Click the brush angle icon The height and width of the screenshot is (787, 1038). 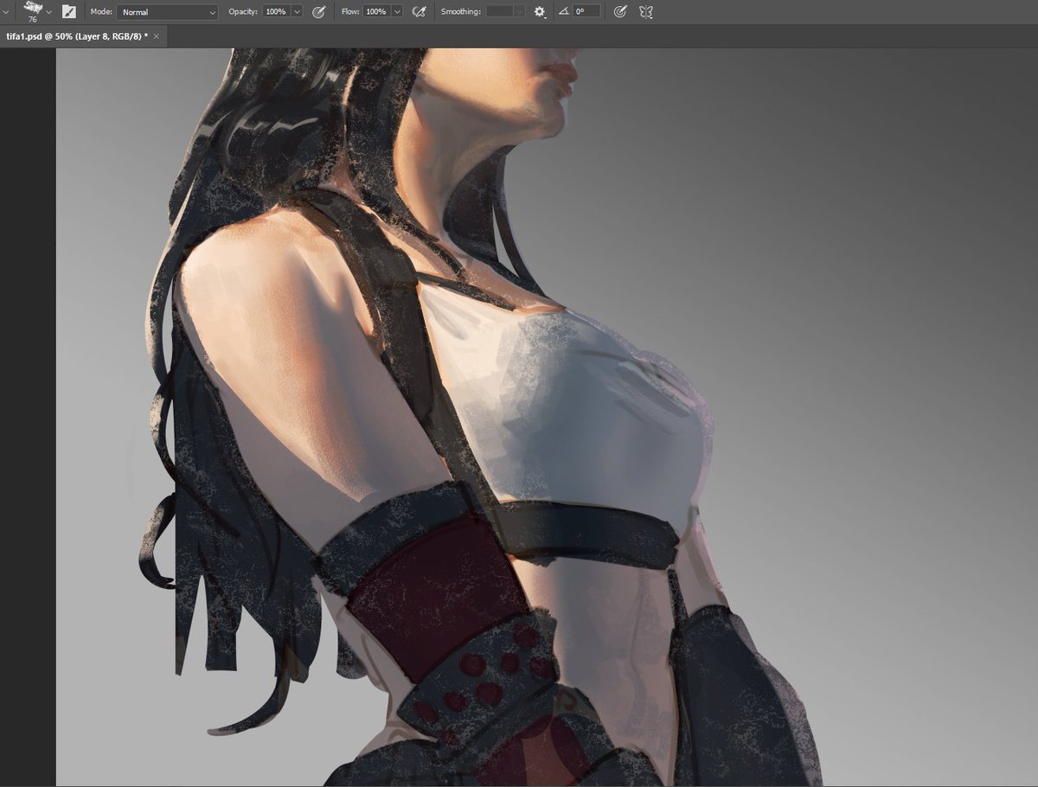[563, 12]
